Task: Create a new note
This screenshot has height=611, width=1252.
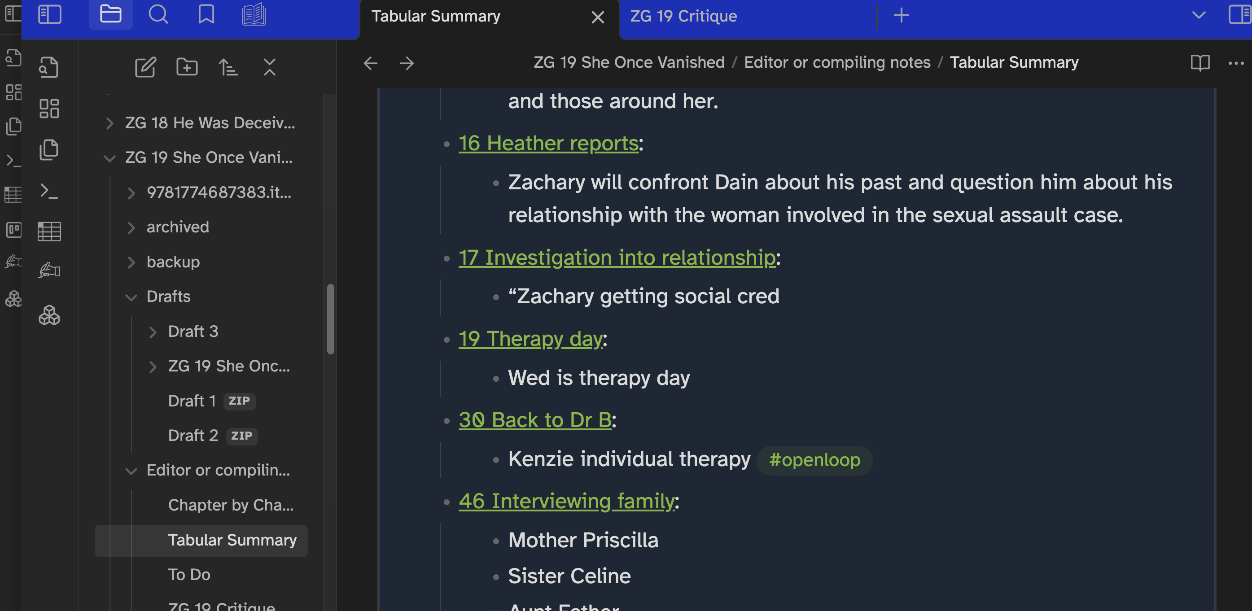Action: tap(145, 67)
